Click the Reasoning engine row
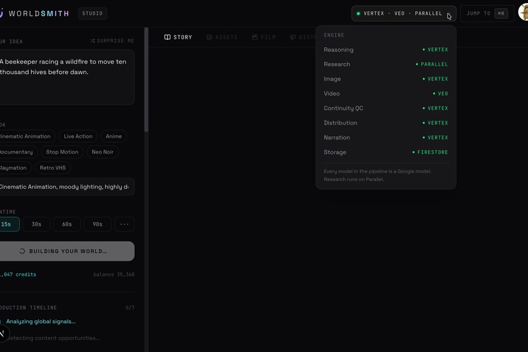Screen dimensions: 528x352 pyautogui.click(x=386, y=50)
